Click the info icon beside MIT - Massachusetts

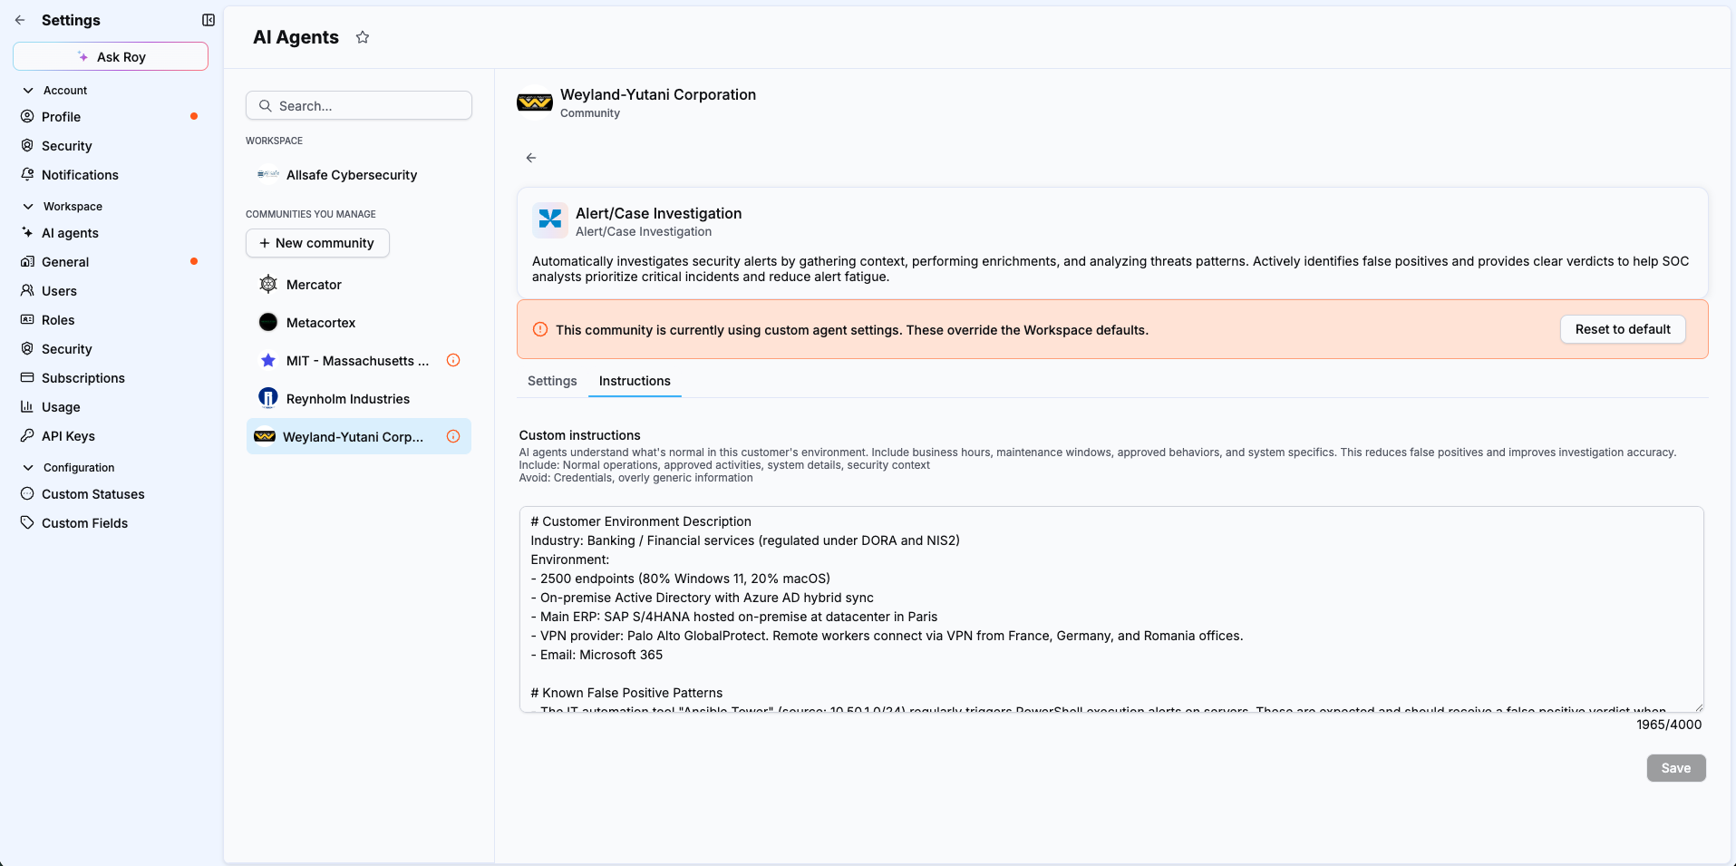click(x=453, y=360)
